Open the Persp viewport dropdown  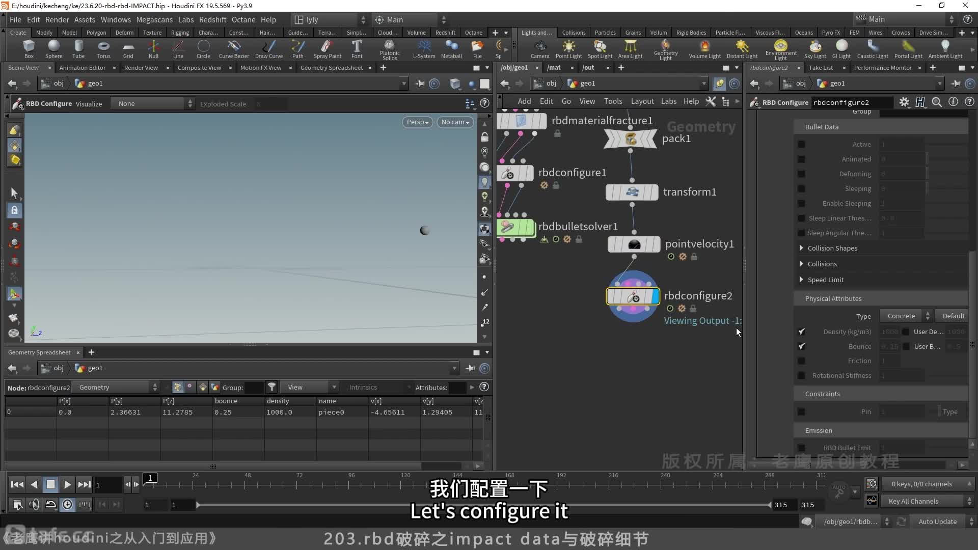pos(417,122)
